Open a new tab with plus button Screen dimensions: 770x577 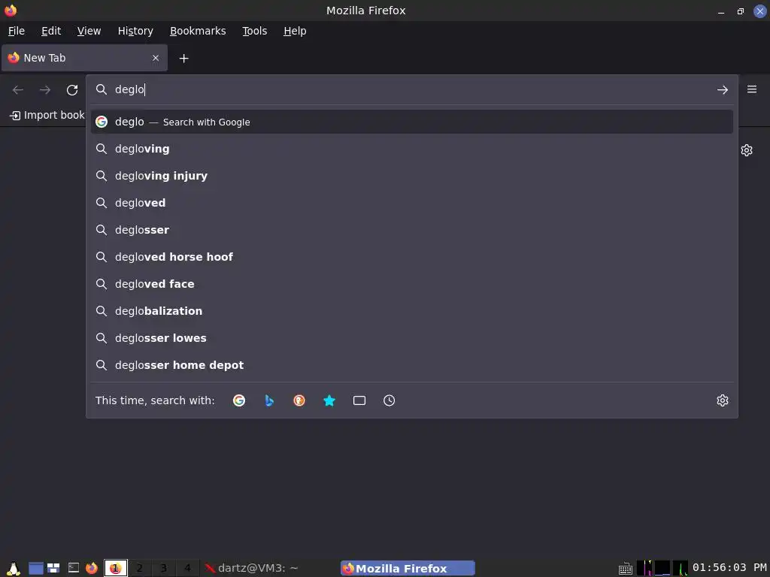[183, 59]
